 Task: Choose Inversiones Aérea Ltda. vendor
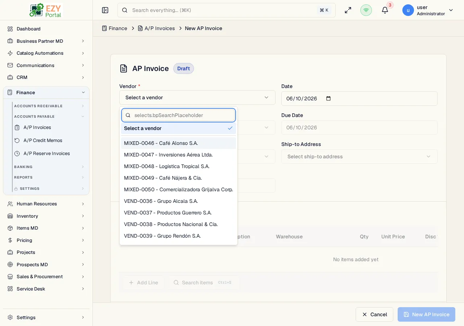pyautogui.click(x=178, y=155)
